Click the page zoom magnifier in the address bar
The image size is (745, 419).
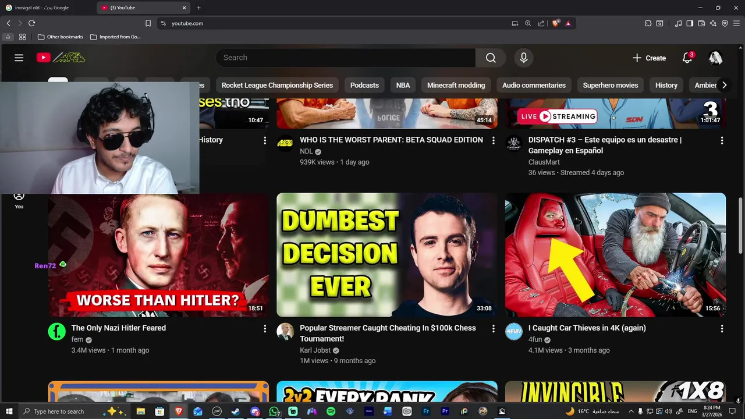(528, 23)
